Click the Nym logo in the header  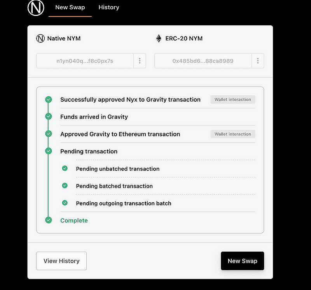coord(36,8)
